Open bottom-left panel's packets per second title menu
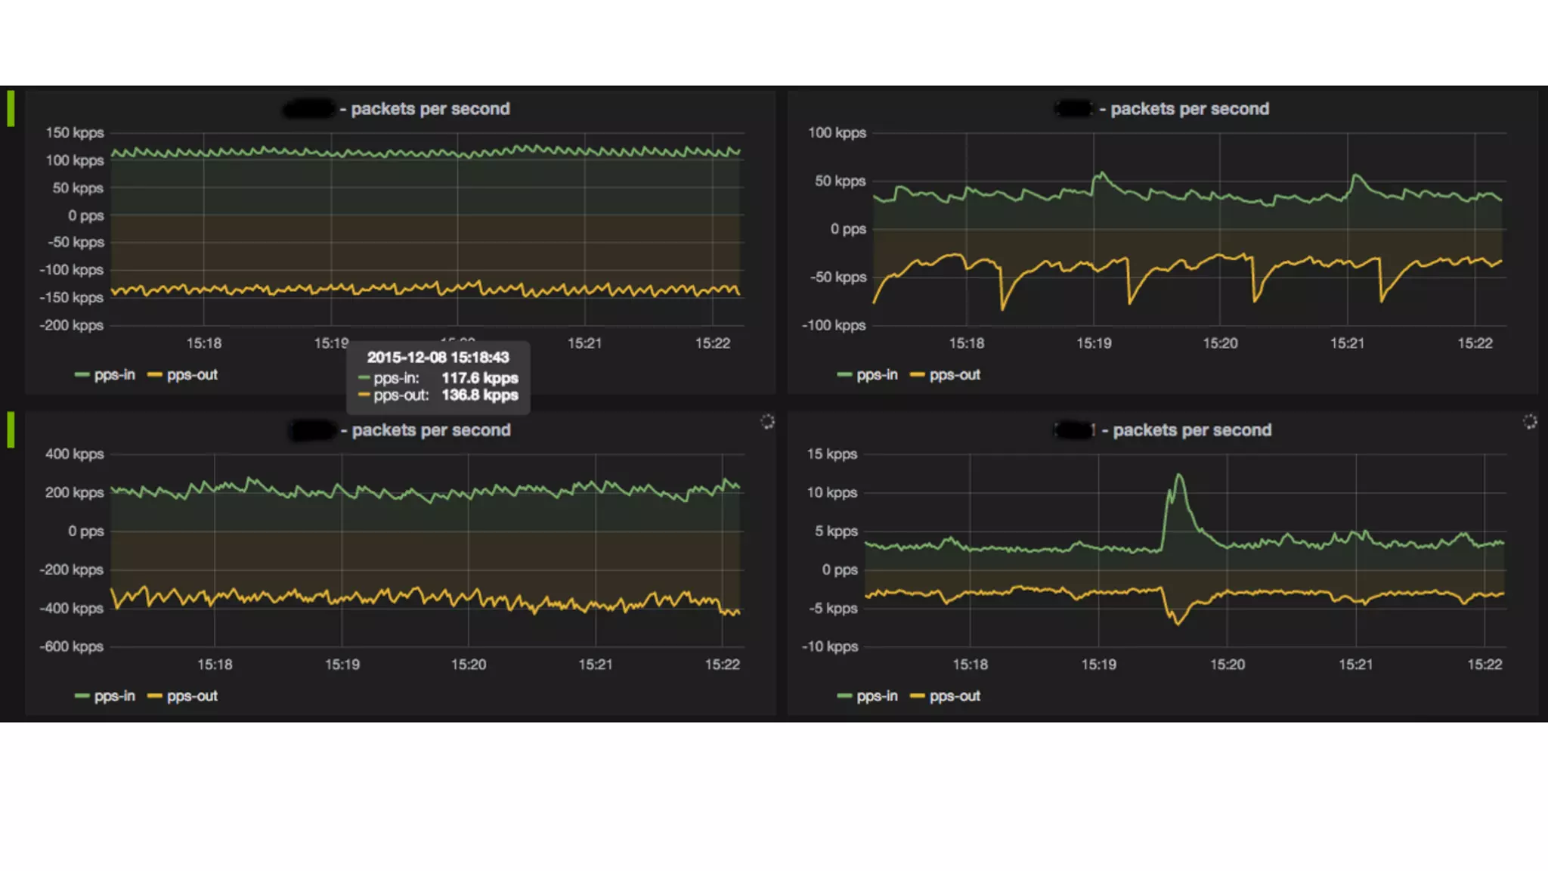Viewport: 1548px width, 871px height. 430,430
